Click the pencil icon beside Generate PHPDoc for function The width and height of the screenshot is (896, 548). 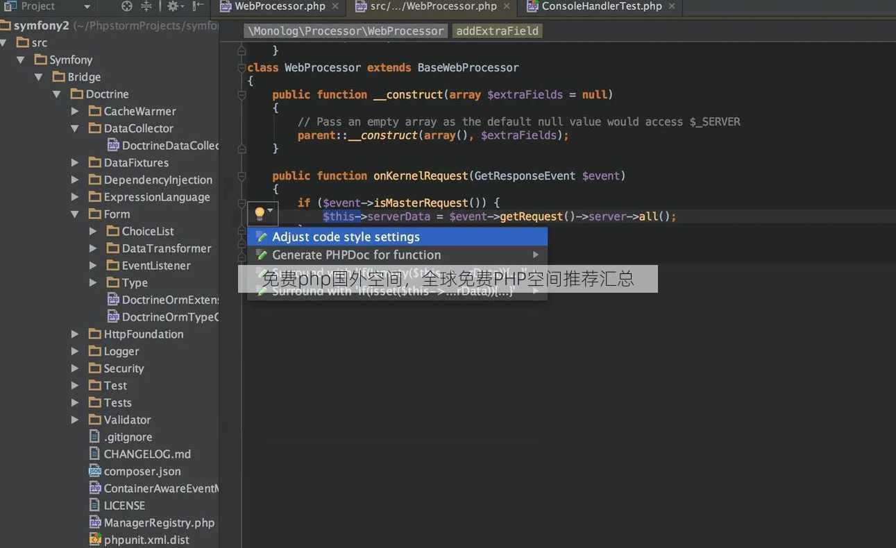coord(262,255)
